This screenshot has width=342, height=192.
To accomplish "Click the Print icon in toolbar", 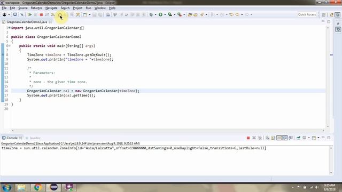I will pos(108,14).
